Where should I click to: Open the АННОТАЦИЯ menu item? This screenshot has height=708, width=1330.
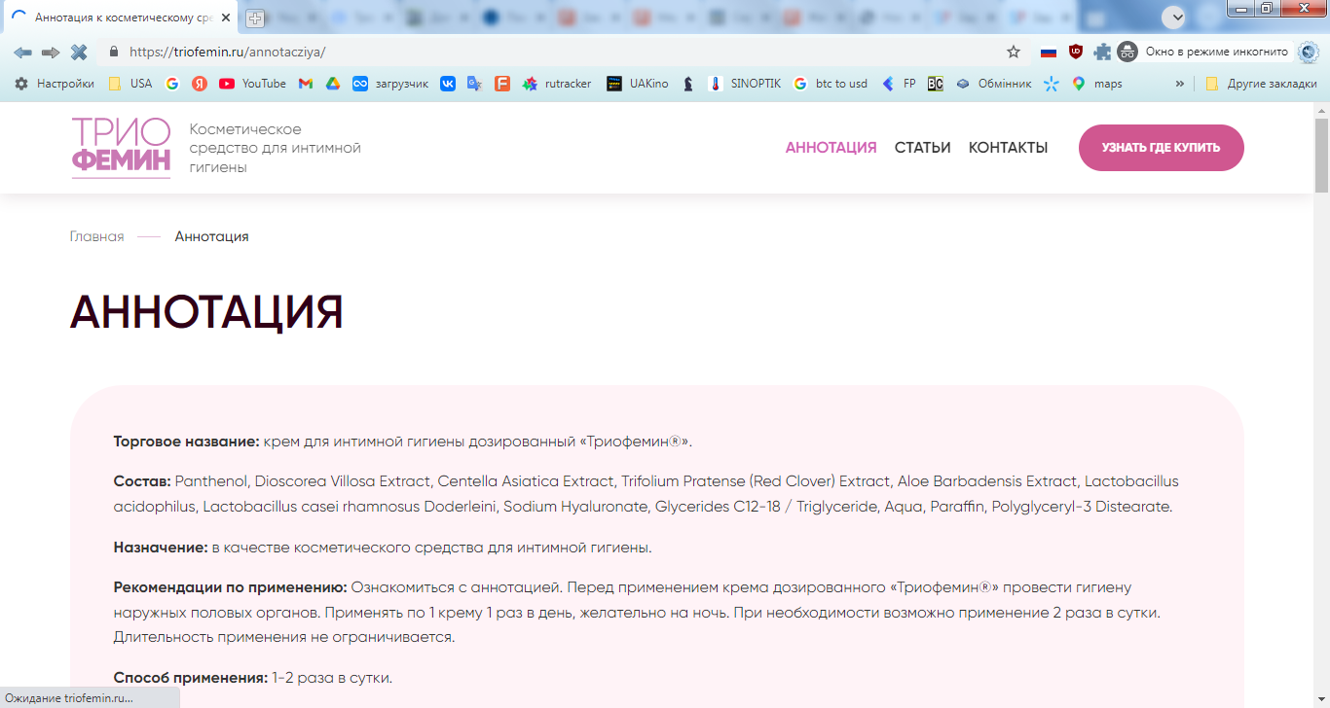click(831, 148)
